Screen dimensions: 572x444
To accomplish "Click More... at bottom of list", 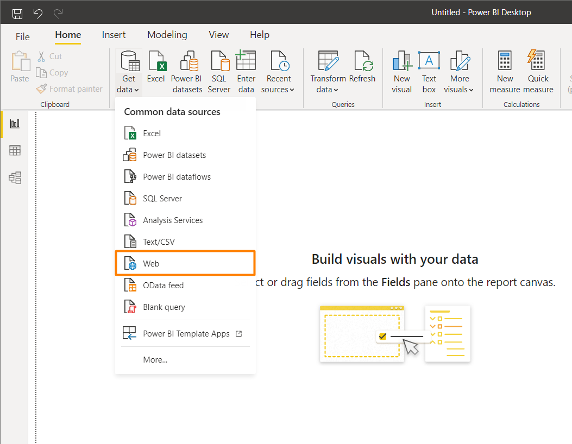I will point(155,360).
